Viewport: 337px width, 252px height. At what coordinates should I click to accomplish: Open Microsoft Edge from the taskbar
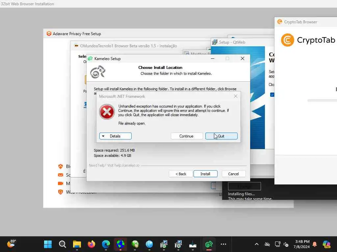106,244
